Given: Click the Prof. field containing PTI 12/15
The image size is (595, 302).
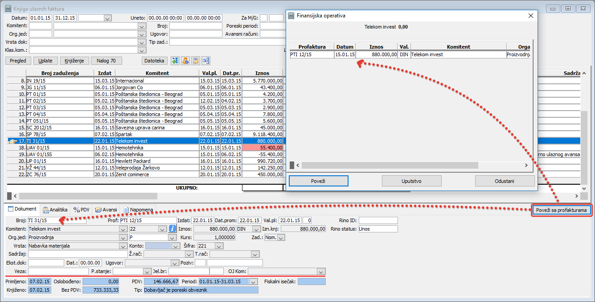Looking at the screenshot, I should (x=148, y=220).
